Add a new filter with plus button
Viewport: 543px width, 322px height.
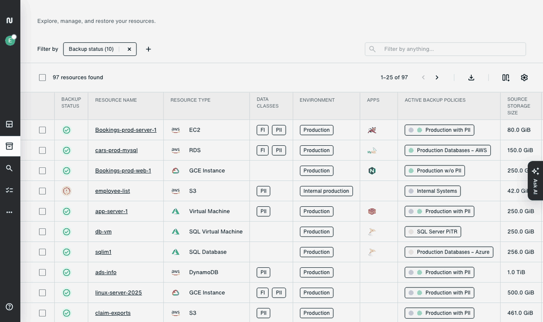(x=148, y=49)
